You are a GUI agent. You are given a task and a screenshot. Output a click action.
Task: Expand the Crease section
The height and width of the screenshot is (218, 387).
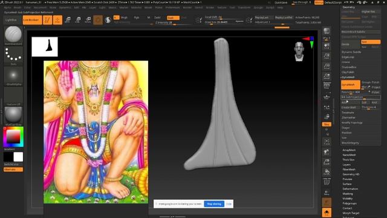point(345,62)
